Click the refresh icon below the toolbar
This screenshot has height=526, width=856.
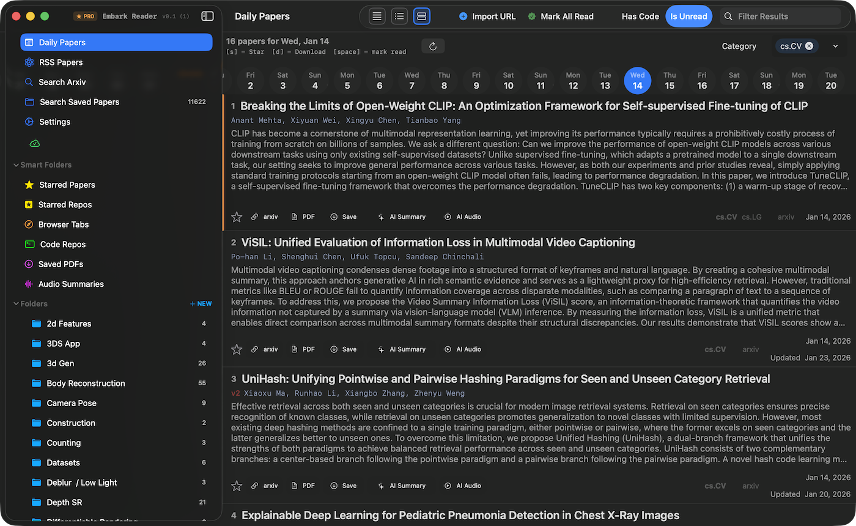pos(433,45)
